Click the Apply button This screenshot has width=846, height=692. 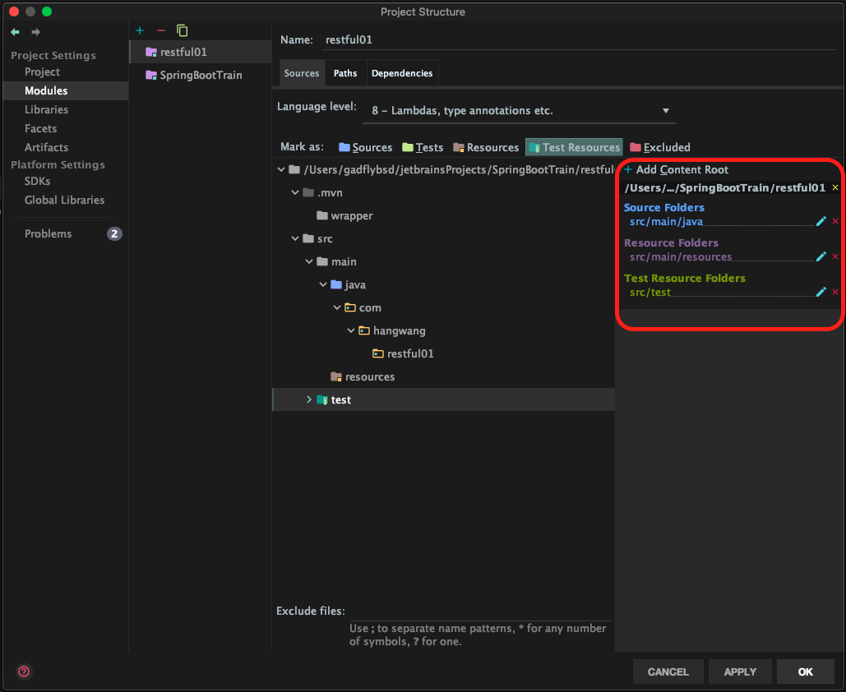(x=739, y=671)
